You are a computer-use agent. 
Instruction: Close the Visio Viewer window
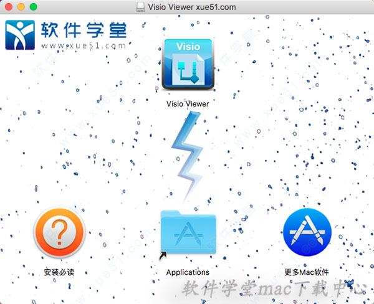(x=9, y=7)
